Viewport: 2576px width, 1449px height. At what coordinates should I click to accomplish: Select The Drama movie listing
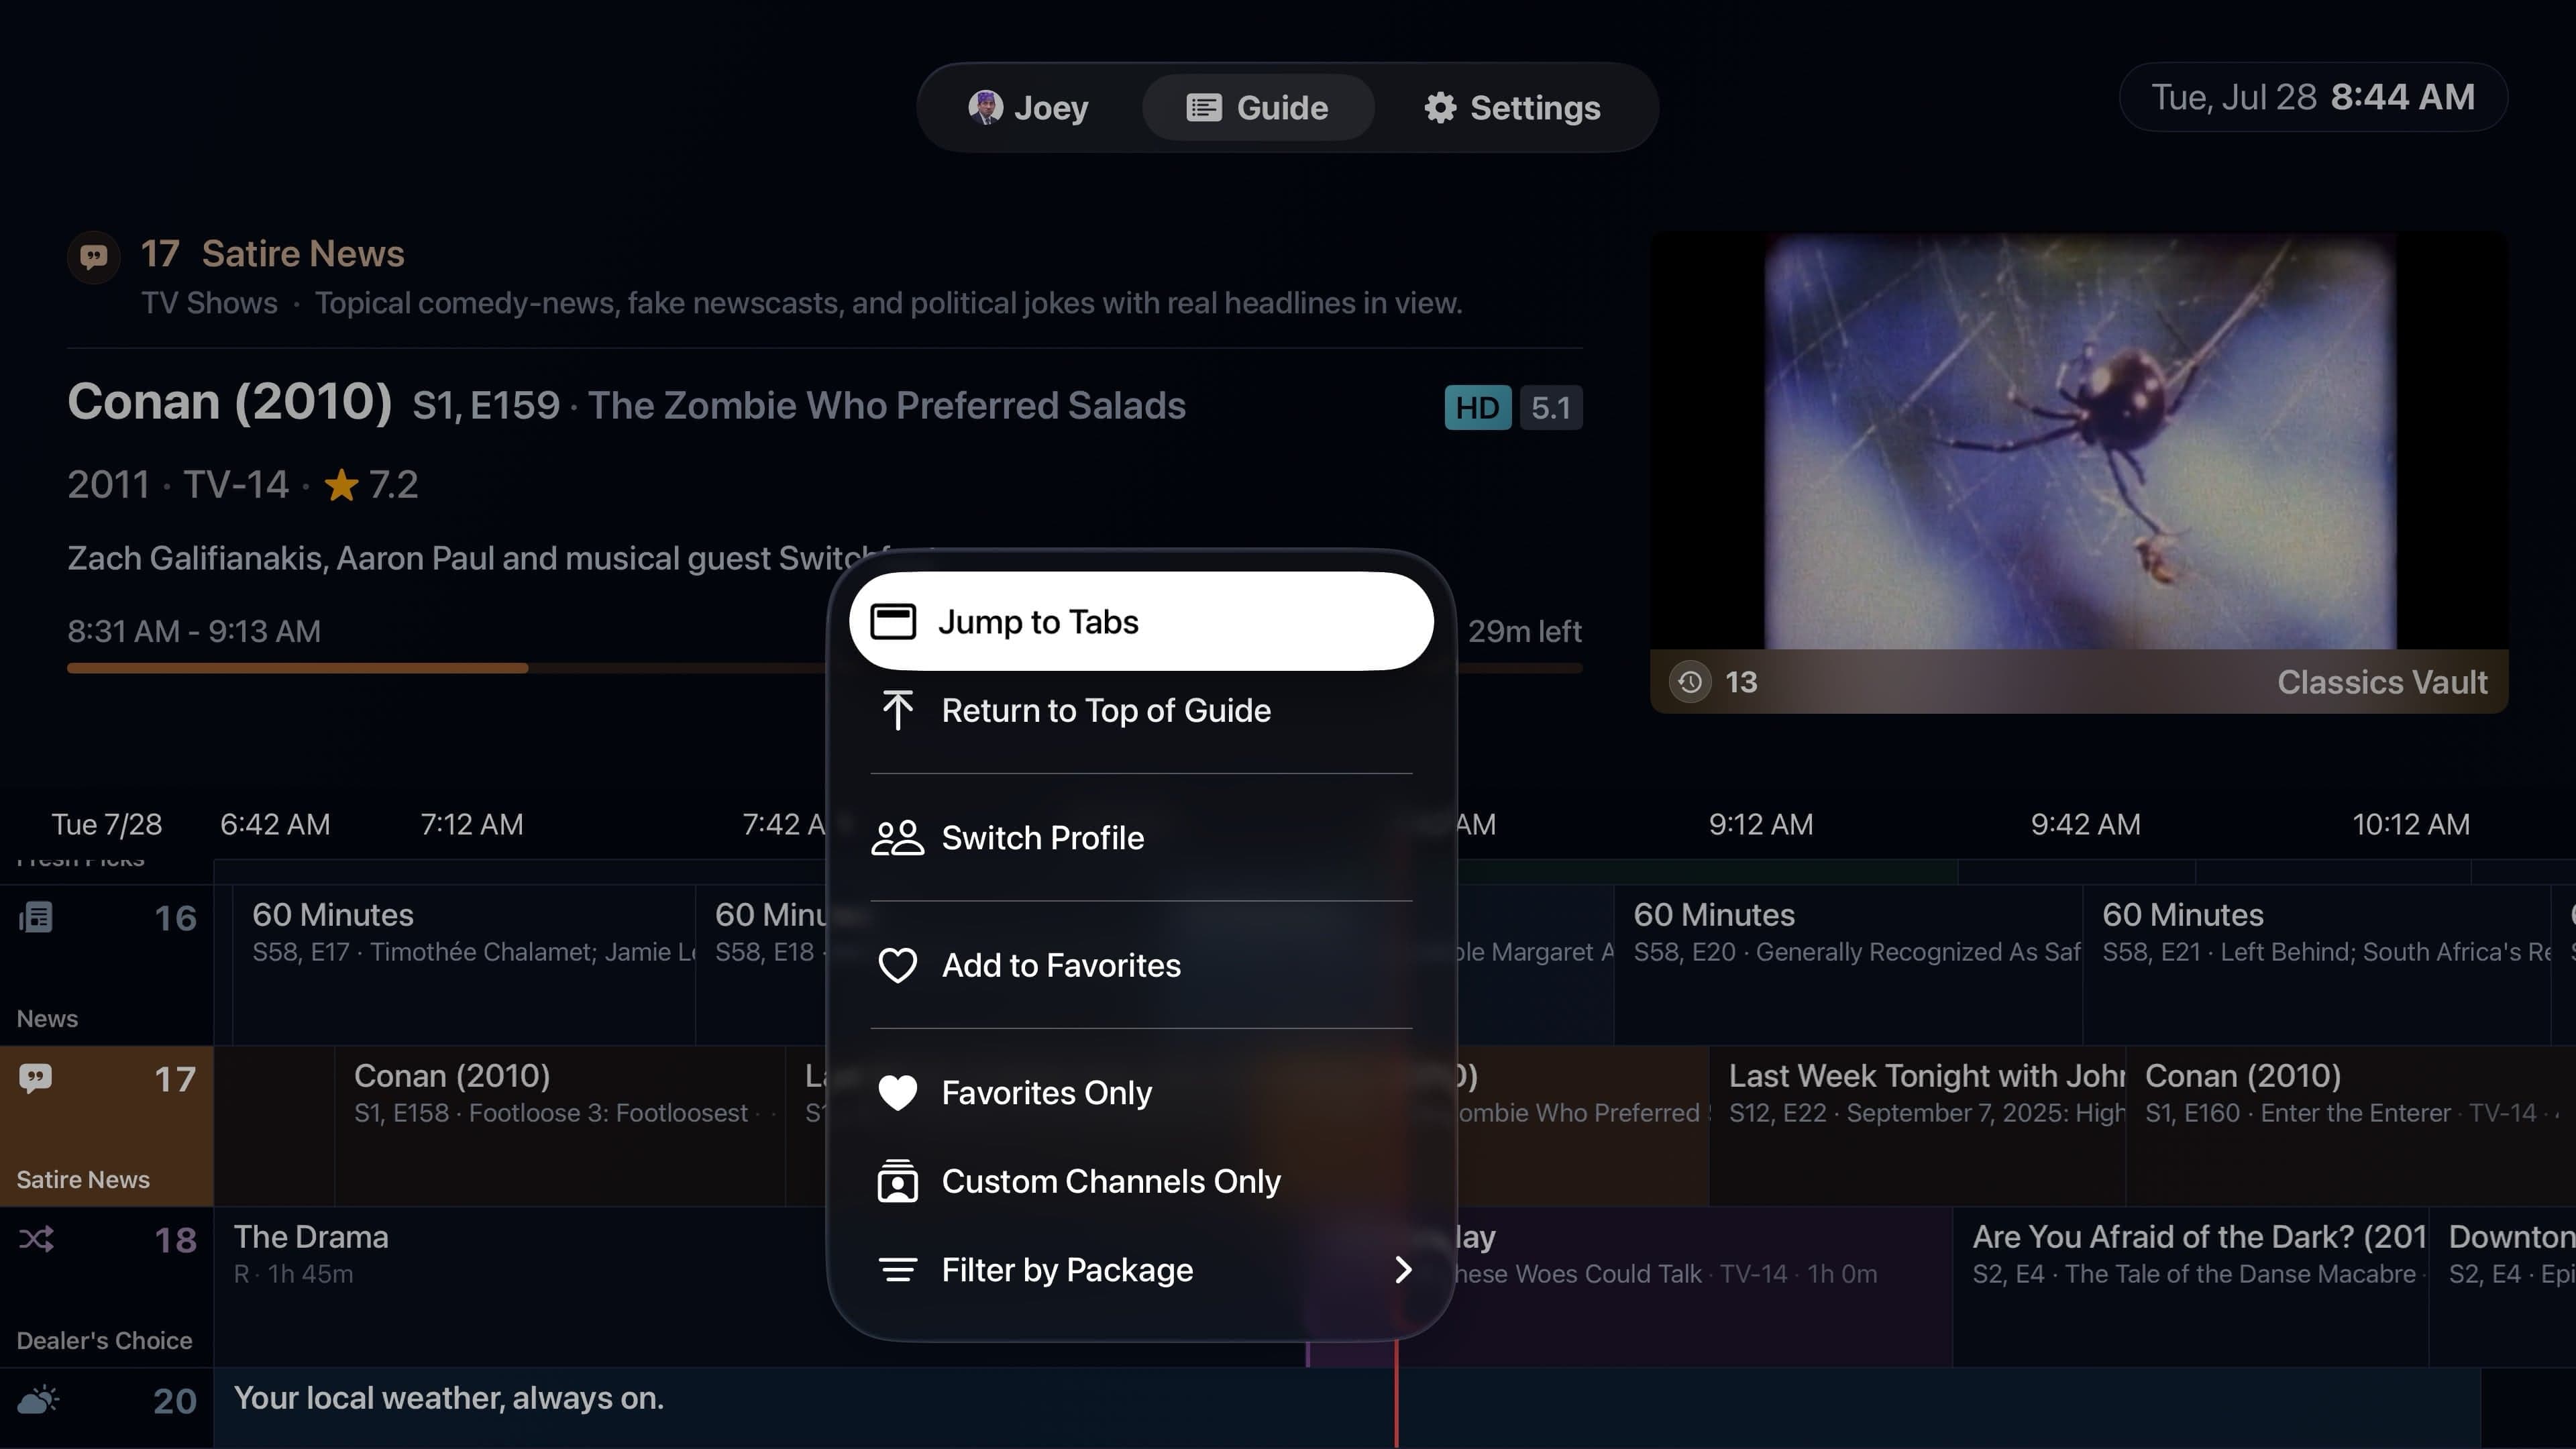click(520, 1287)
